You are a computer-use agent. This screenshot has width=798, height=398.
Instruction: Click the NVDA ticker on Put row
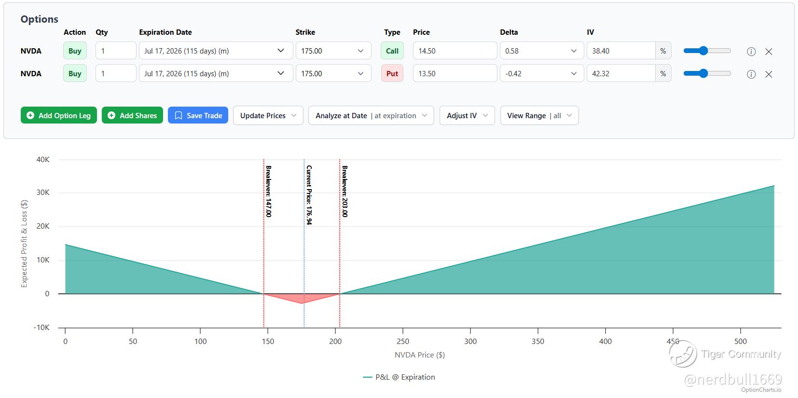(31, 74)
